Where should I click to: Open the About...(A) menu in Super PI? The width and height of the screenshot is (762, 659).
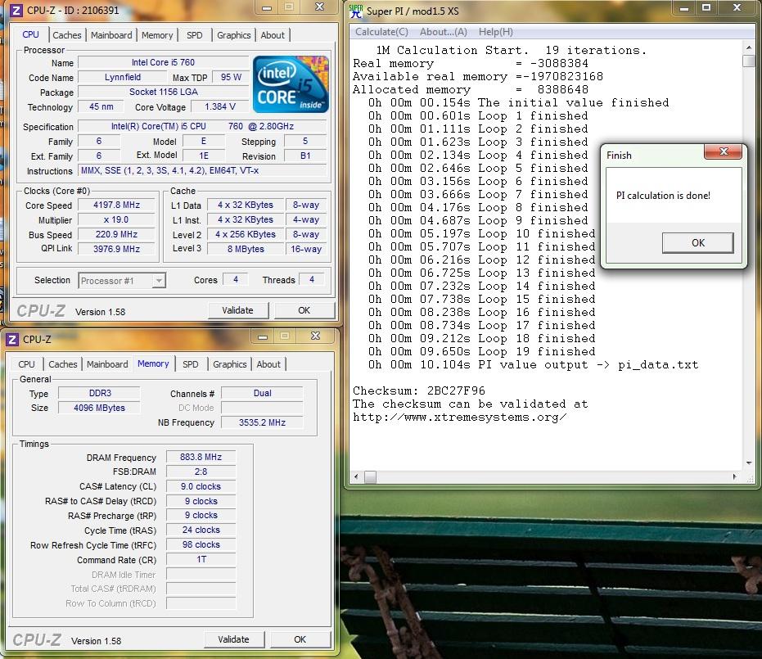click(x=444, y=32)
